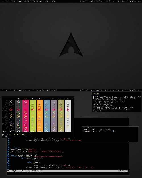Screen dimensions: 142x178
Task: Click the olive column in the color test terminal
Action: click(x=61, y=116)
